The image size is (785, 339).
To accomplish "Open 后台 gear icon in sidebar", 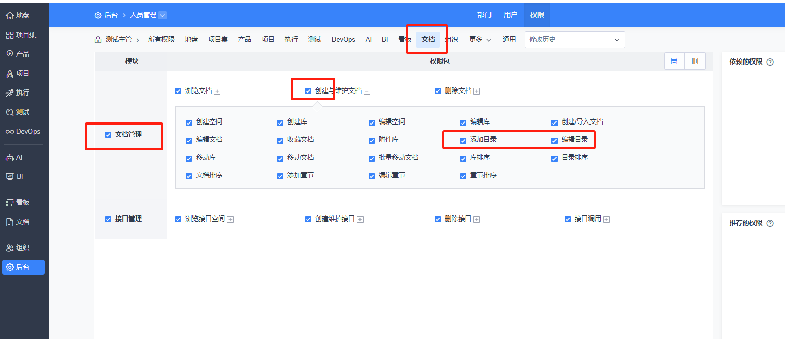I will [9, 267].
